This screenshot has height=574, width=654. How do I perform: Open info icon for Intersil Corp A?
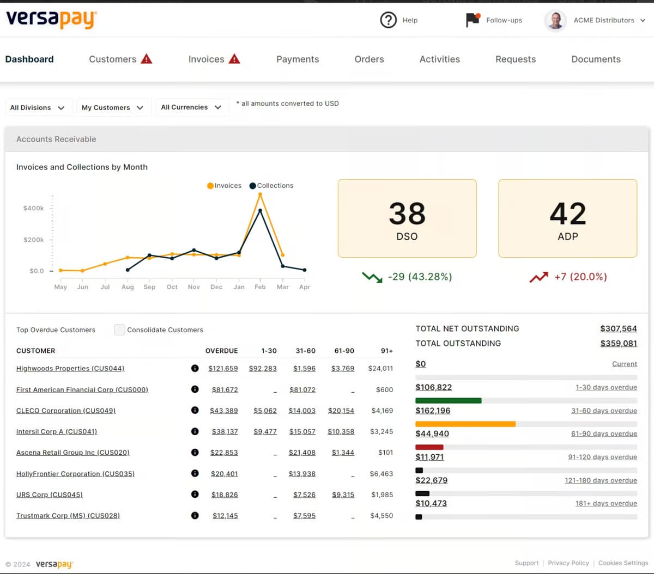click(x=195, y=431)
